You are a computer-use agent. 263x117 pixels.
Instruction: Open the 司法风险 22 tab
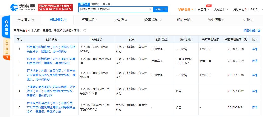point(58,20)
